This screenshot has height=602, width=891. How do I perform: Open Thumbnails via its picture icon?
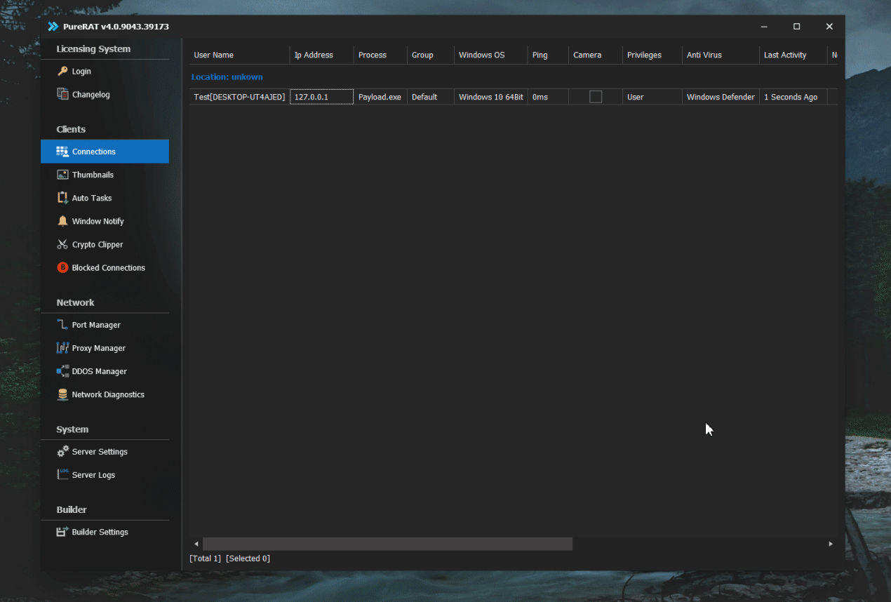click(62, 175)
